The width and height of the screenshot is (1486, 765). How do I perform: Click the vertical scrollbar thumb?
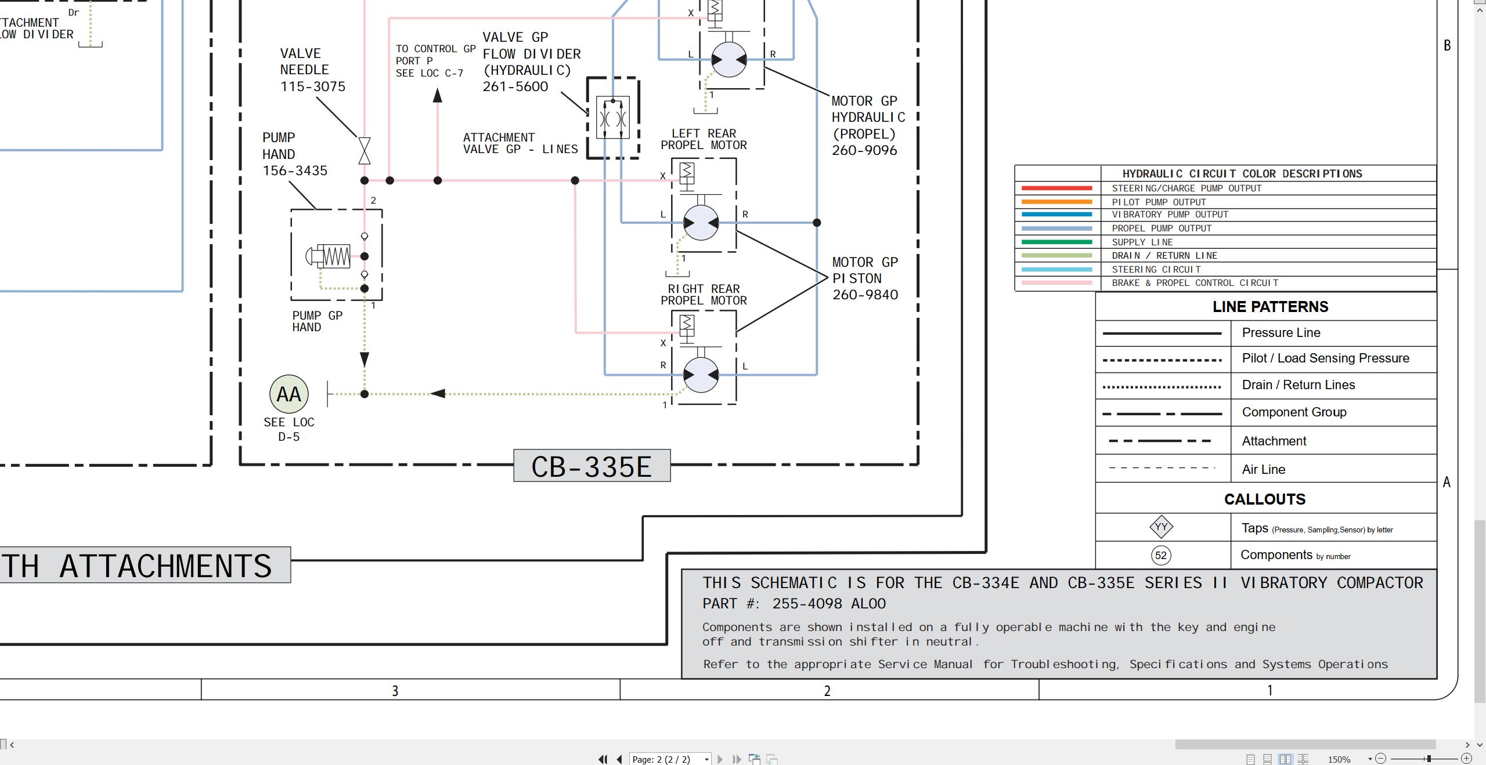pos(1480,612)
